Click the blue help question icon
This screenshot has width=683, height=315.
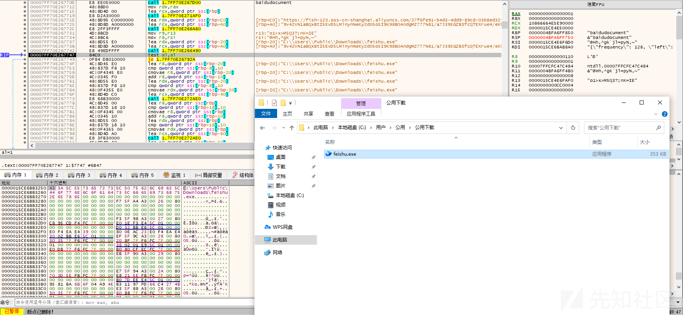[664, 114]
